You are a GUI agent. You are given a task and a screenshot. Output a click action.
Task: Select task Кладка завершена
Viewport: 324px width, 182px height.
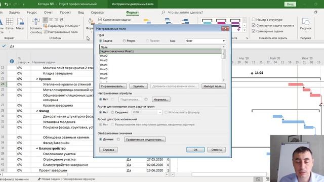point(58,73)
